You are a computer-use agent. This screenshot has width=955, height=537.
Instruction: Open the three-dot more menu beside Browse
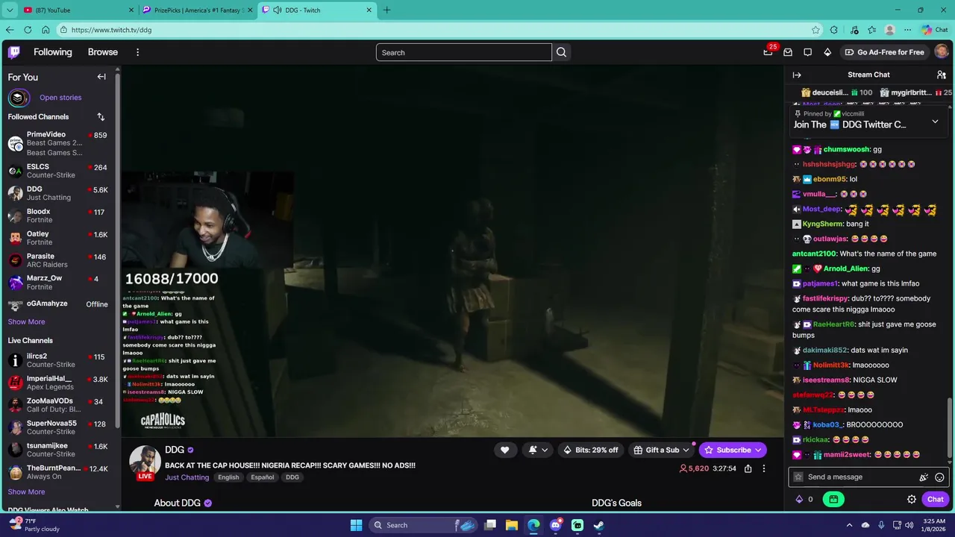point(137,52)
